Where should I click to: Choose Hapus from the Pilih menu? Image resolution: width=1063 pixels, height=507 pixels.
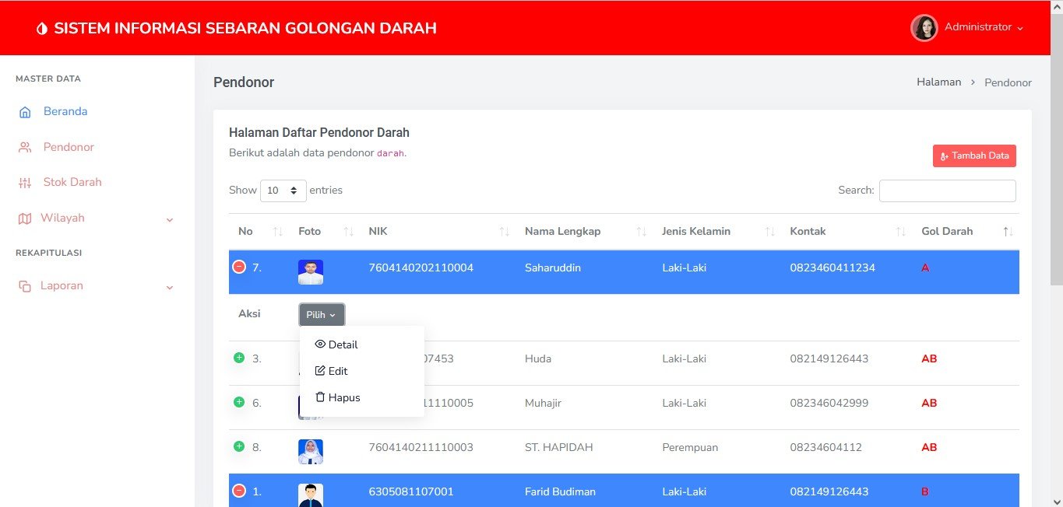[x=337, y=397]
